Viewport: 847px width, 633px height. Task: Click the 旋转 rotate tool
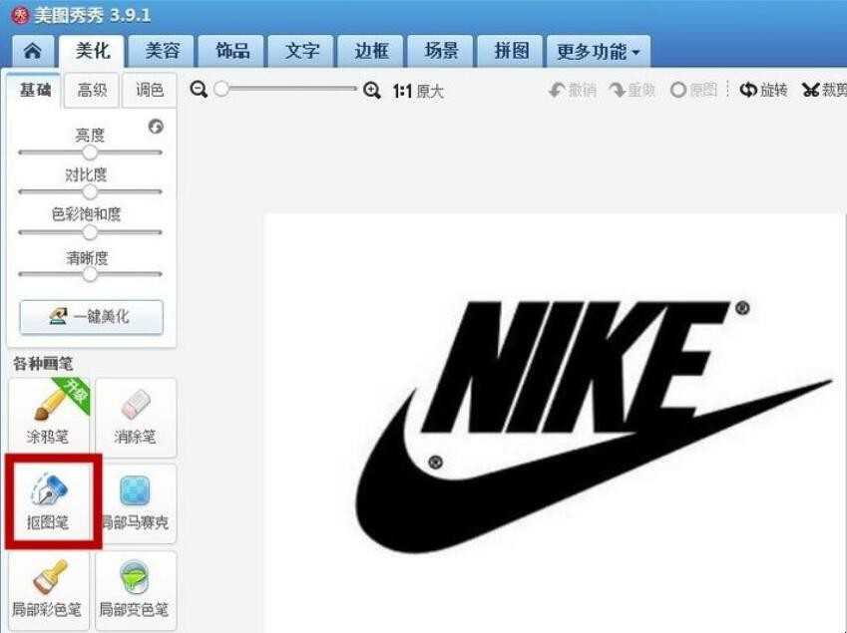point(763,90)
